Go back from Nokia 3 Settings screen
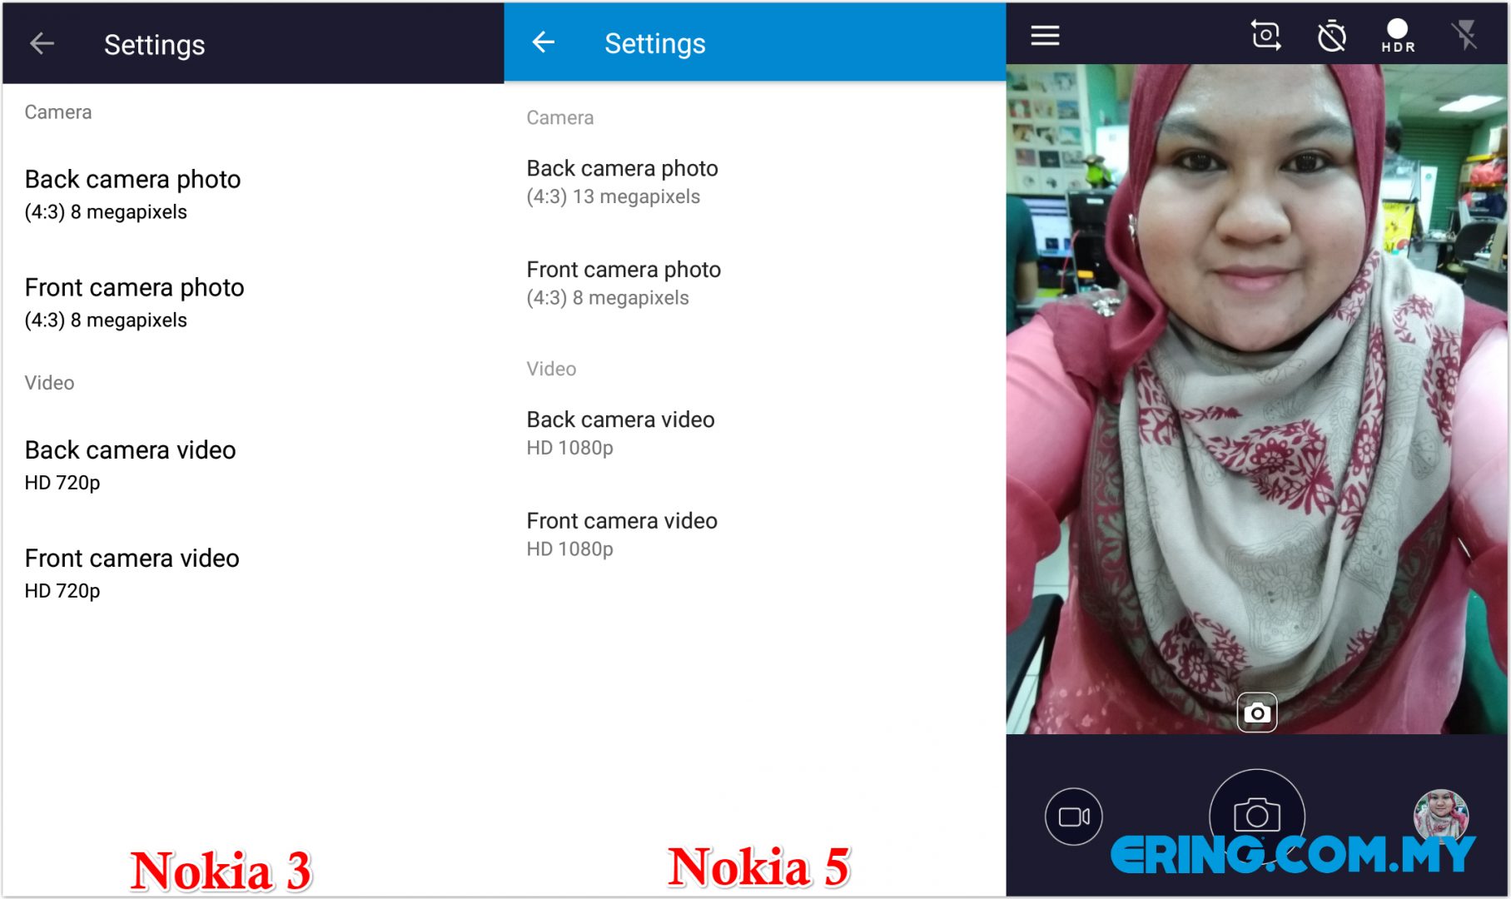The height and width of the screenshot is (899, 1511). coord(42,44)
